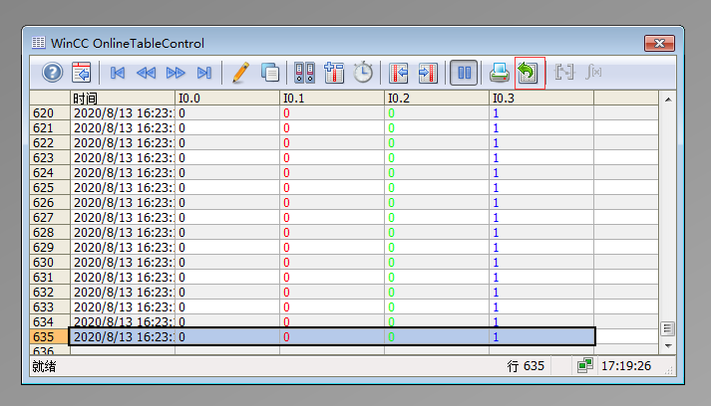711x406 pixels.
Task: Click the I0.0 column header
Action: pos(227,99)
